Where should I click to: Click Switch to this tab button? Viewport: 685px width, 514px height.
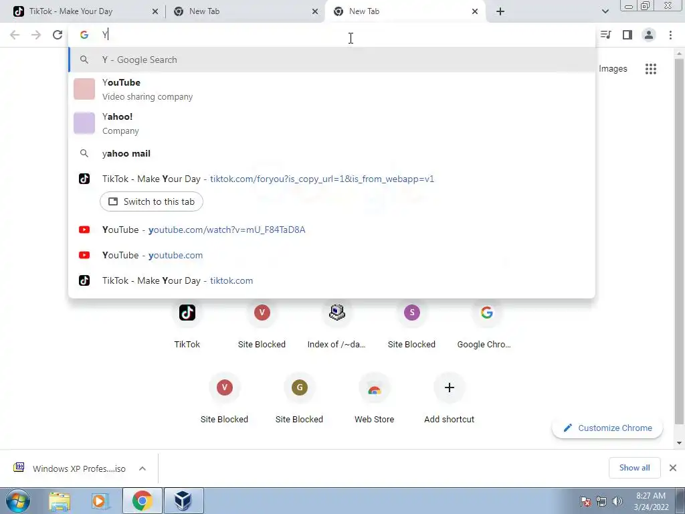click(151, 201)
